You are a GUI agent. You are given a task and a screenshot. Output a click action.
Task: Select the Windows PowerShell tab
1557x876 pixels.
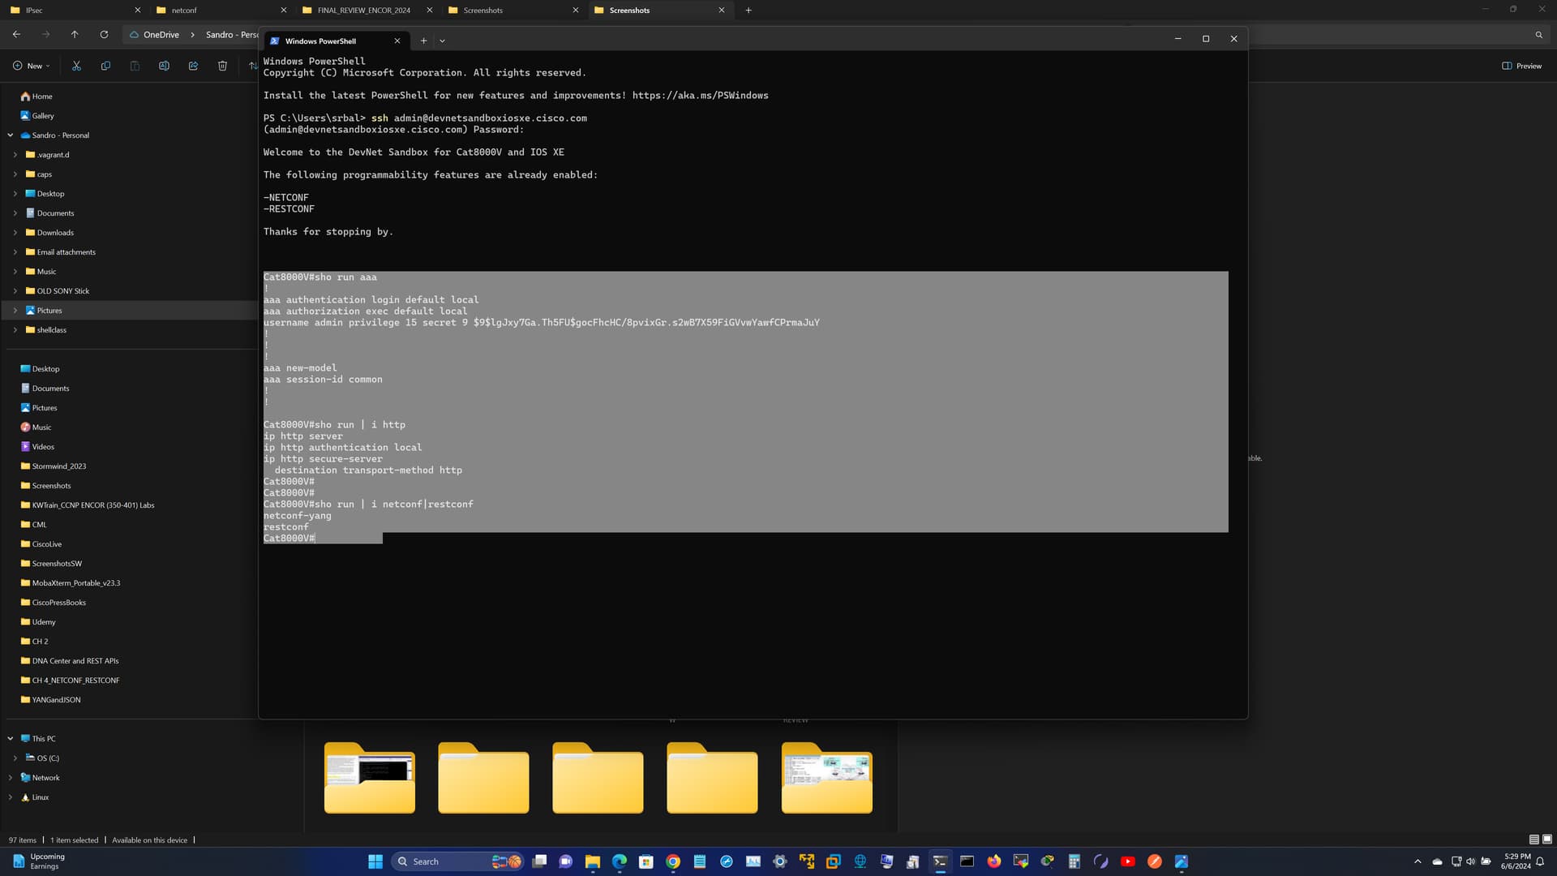[x=336, y=41]
